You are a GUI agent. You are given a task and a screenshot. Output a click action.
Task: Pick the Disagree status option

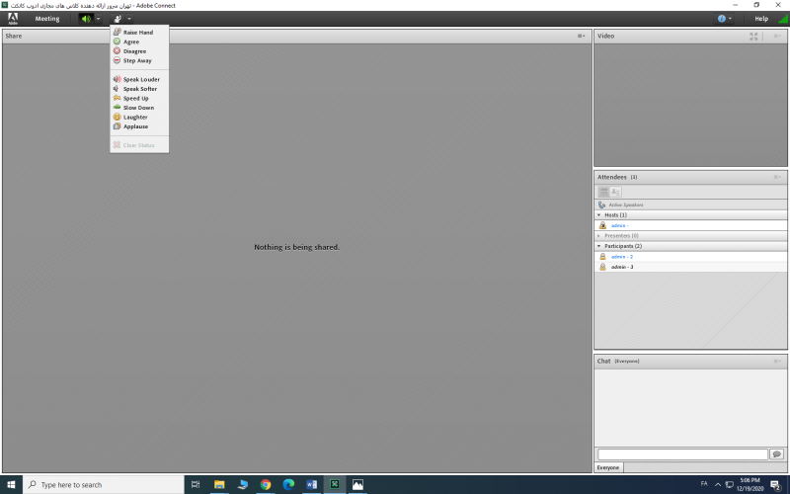pyautogui.click(x=134, y=51)
